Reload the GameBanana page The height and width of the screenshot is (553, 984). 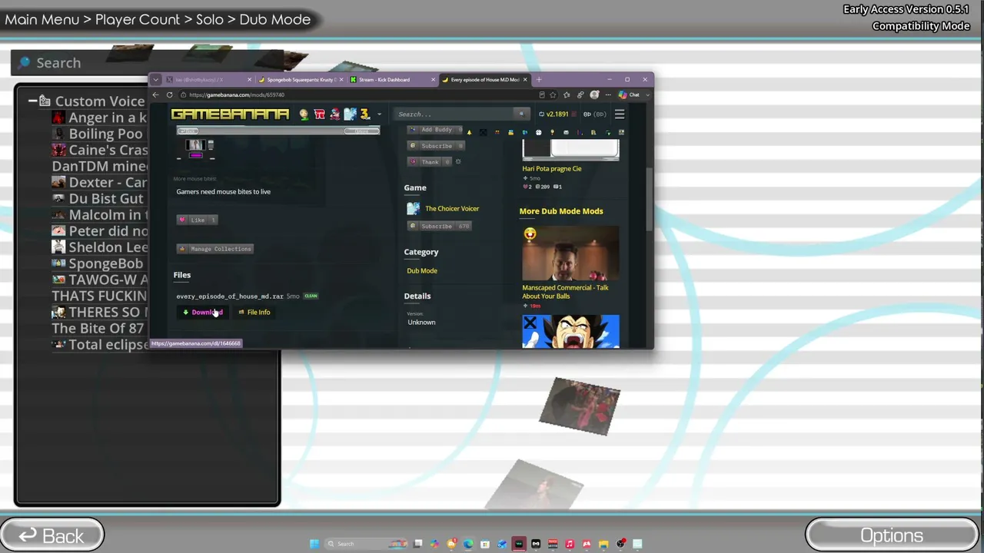coord(169,95)
